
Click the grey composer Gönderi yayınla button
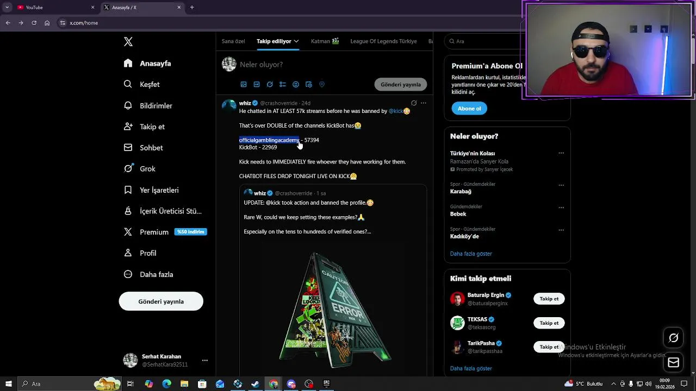(x=401, y=84)
